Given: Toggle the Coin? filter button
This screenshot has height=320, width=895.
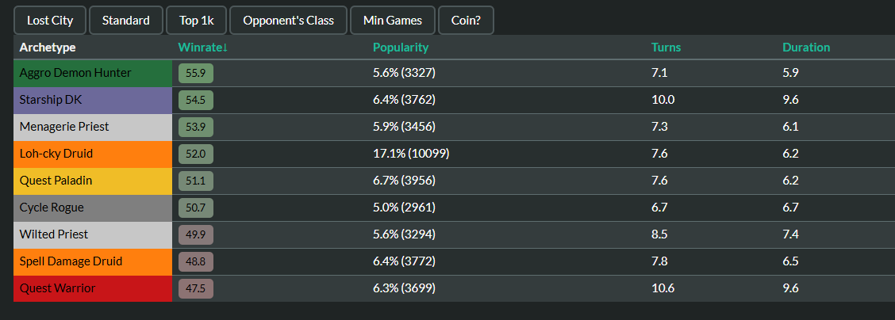Looking at the screenshot, I should pyautogui.click(x=466, y=21).
